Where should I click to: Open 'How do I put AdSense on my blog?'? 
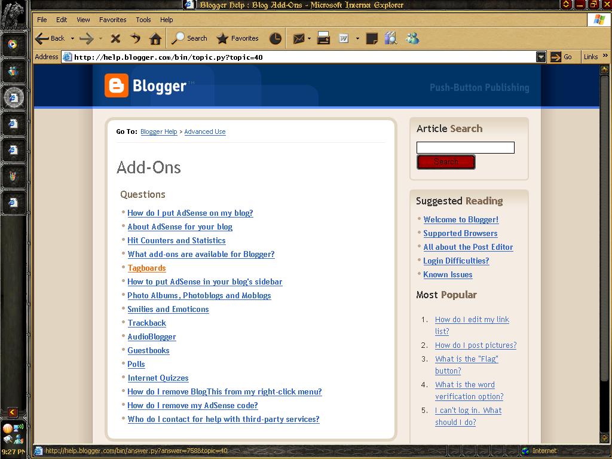pyautogui.click(x=190, y=213)
